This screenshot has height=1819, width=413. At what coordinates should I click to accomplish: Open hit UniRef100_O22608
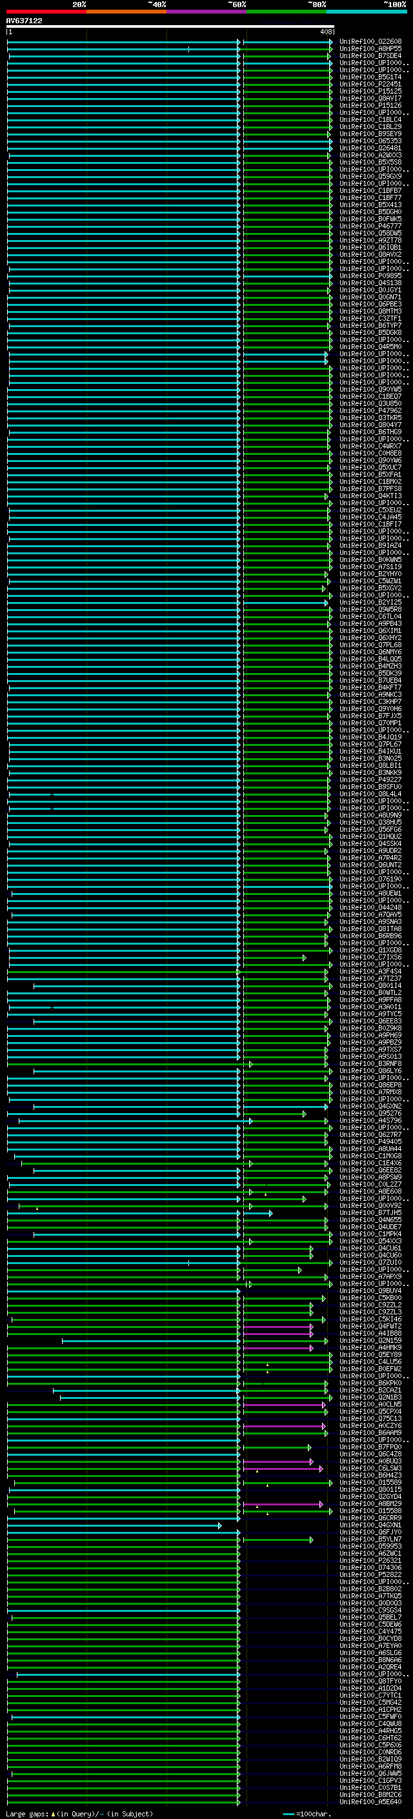(x=370, y=42)
